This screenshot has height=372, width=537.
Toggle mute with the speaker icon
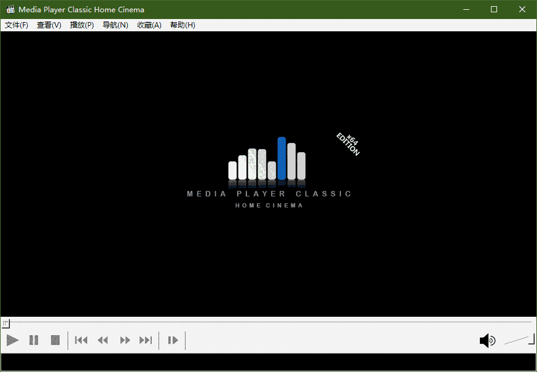coord(487,340)
